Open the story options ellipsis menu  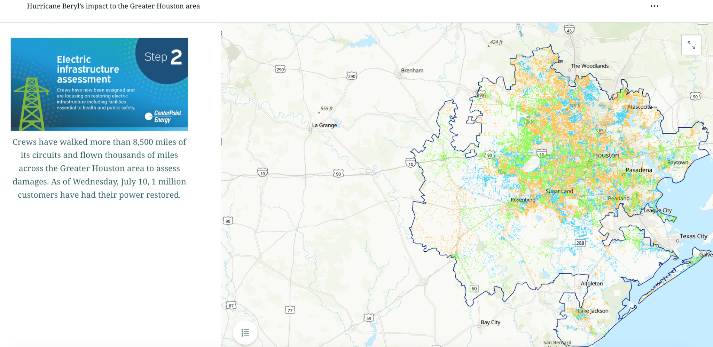(x=655, y=6)
